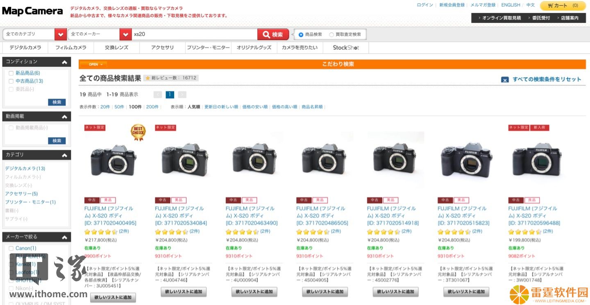Click star rating of second X-S20 listing
This screenshot has height=305, width=590.
[x=171, y=232]
